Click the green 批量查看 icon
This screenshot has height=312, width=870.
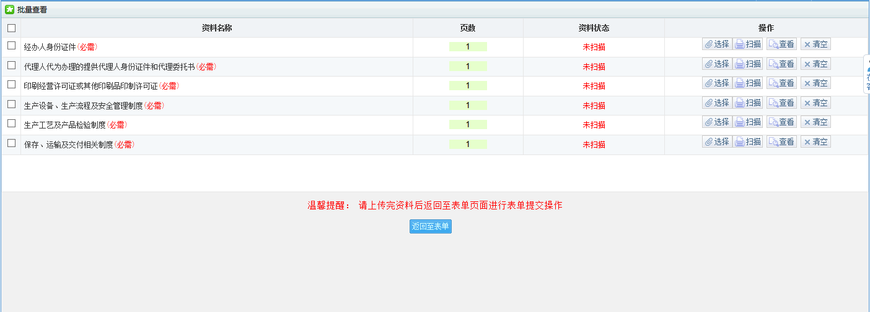pyautogui.click(x=9, y=9)
